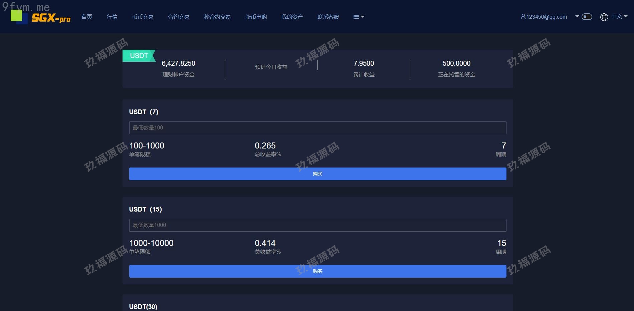Select 秒合约交易 in navigation
The image size is (634, 311).
(x=217, y=17)
